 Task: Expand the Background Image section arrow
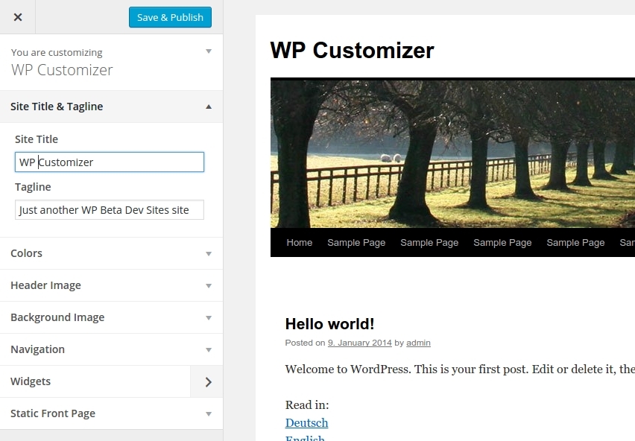pos(209,317)
